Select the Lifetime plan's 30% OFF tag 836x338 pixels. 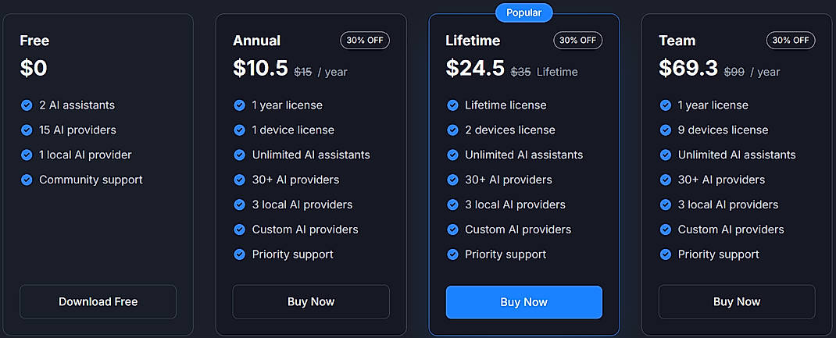pos(578,41)
